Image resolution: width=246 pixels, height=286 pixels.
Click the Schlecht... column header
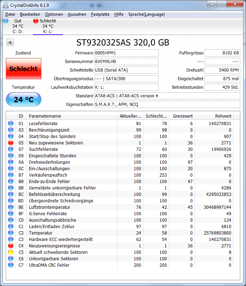click(x=156, y=116)
